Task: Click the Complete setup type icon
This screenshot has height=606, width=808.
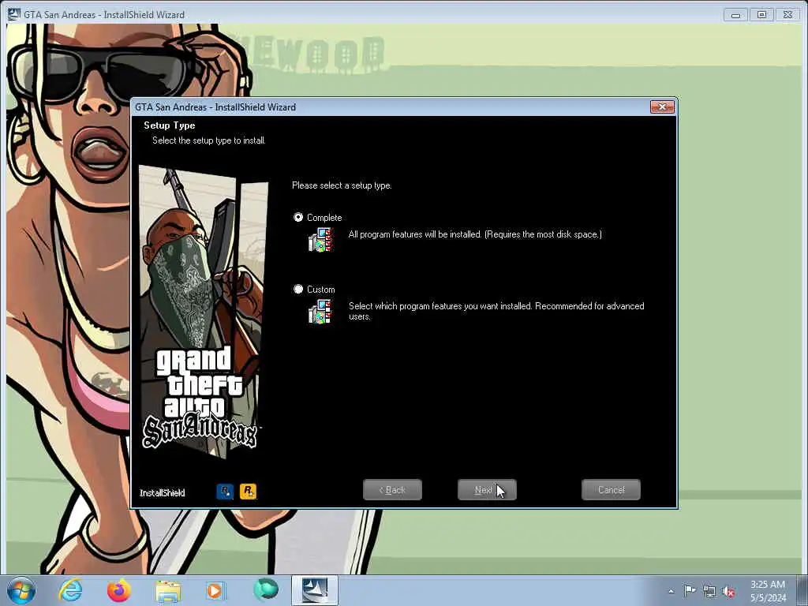Action: [x=320, y=240]
